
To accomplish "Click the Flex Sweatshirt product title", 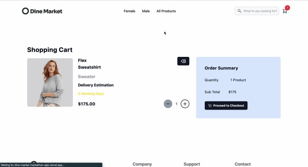I will click(x=89, y=64).
